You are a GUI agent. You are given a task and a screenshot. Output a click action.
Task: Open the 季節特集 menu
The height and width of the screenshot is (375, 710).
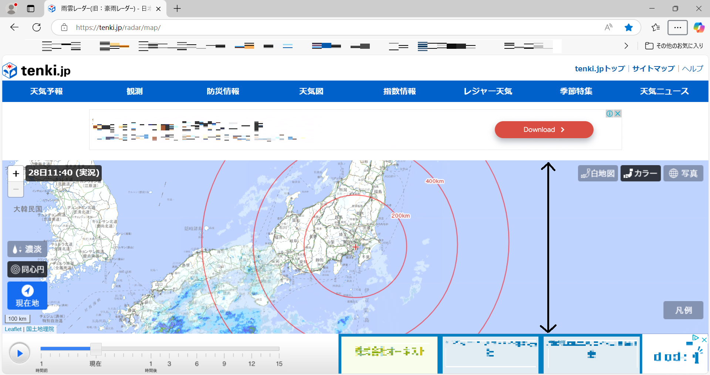[576, 91]
